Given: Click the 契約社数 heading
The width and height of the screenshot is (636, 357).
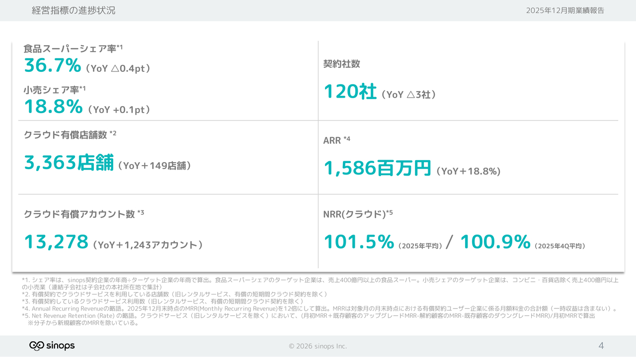Looking at the screenshot, I should tap(341, 64).
